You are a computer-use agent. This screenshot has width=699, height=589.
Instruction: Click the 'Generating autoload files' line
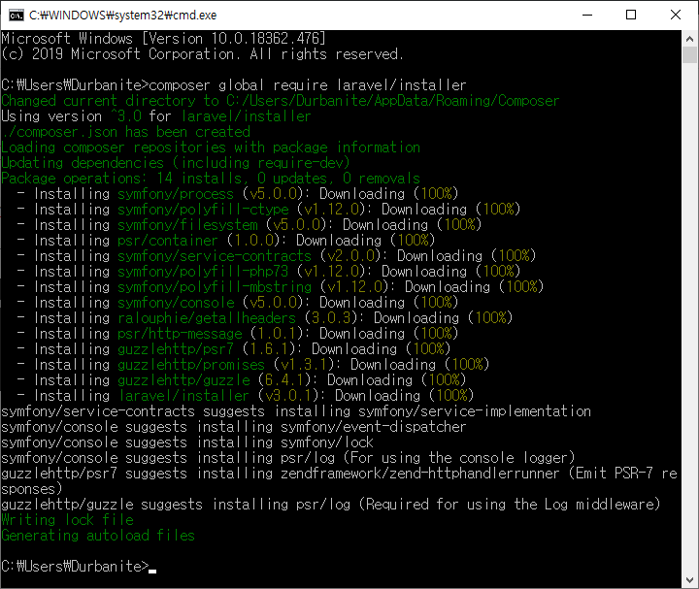tap(98, 535)
